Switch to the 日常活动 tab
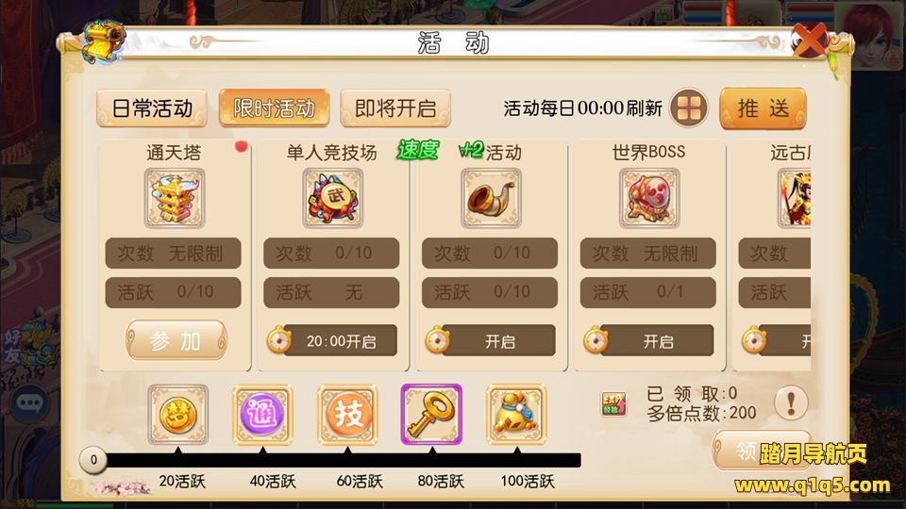 click(x=152, y=107)
